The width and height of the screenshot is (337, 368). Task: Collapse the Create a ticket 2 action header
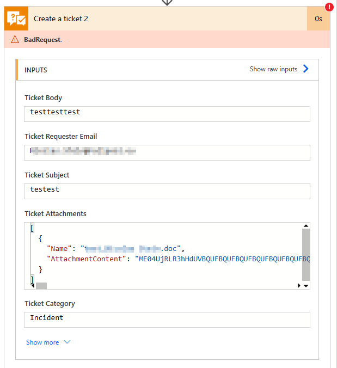pyautogui.click(x=163, y=19)
